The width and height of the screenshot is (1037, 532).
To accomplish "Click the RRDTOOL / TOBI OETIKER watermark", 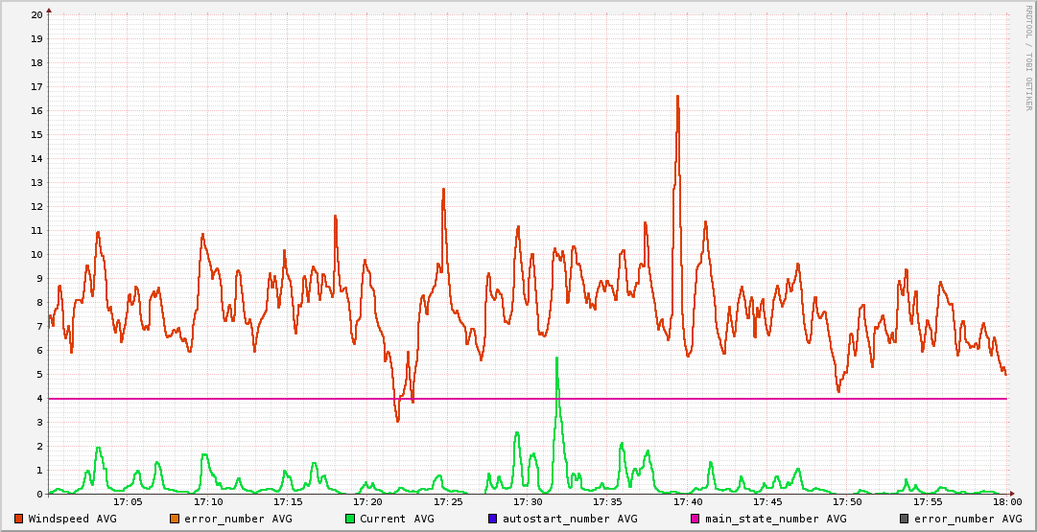I will pos(1028,58).
